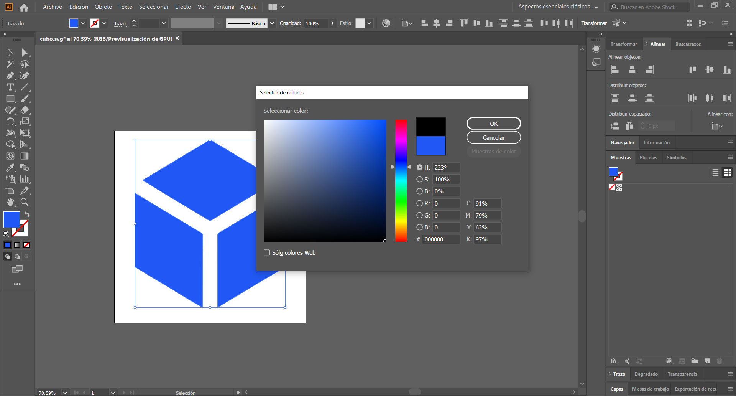The width and height of the screenshot is (736, 396).
Task: Switch to the Pinceles tab
Action: [x=649, y=157]
